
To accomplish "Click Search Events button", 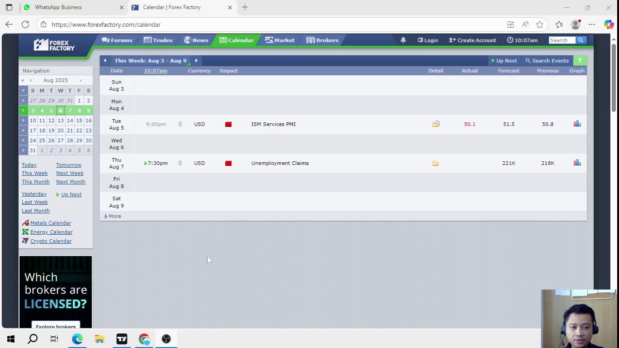I will tap(547, 61).
